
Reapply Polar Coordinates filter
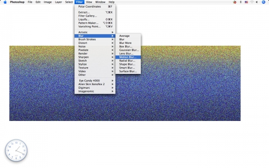[95, 7]
